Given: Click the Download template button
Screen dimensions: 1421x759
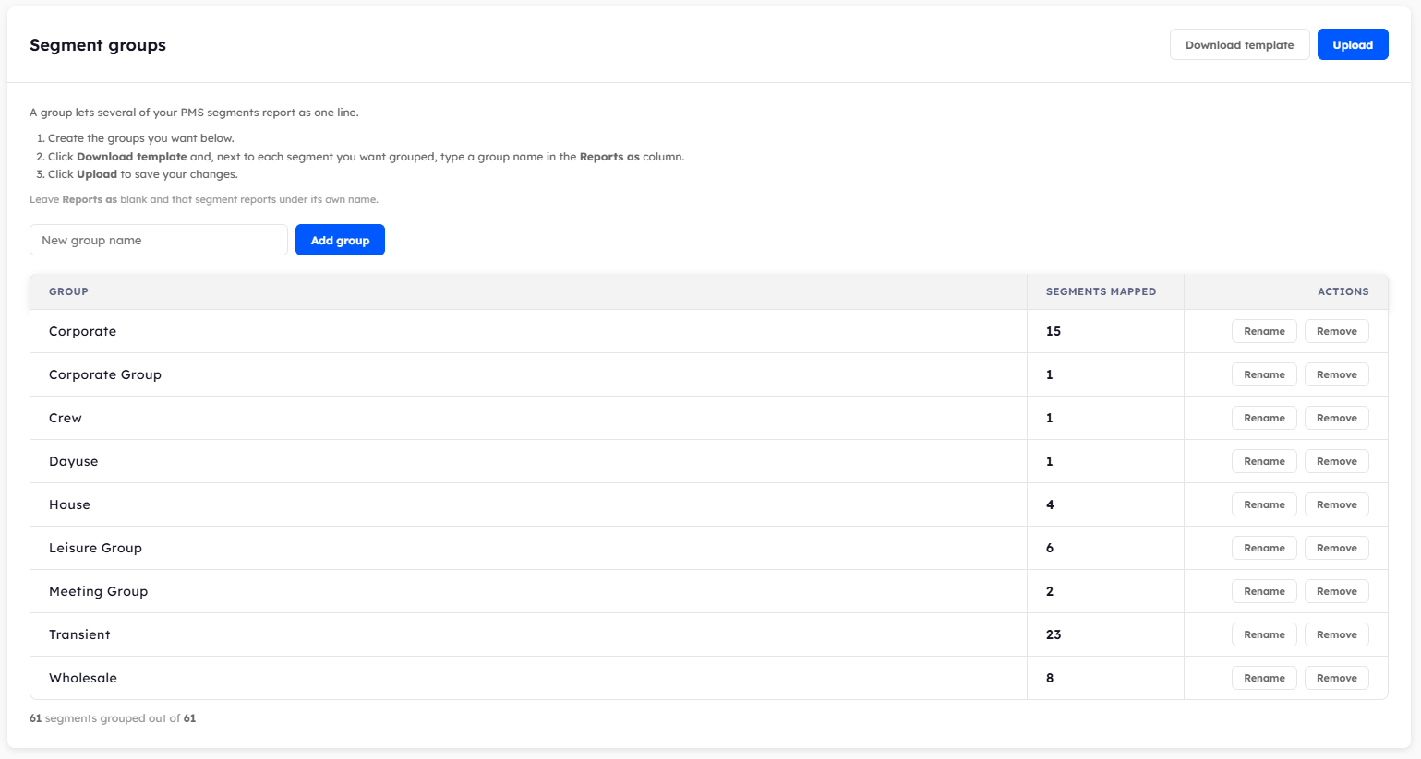Looking at the screenshot, I should point(1239,44).
